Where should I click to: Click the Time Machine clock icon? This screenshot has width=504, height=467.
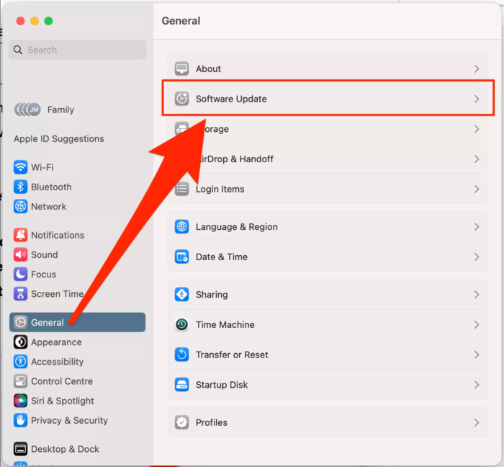pyautogui.click(x=181, y=324)
